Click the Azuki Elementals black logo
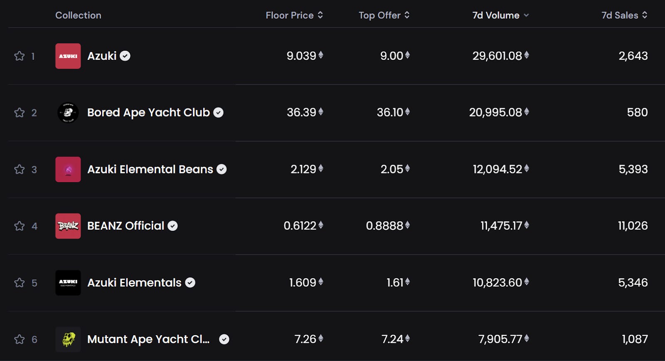This screenshot has height=361, width=665. (x=68, y=283)
